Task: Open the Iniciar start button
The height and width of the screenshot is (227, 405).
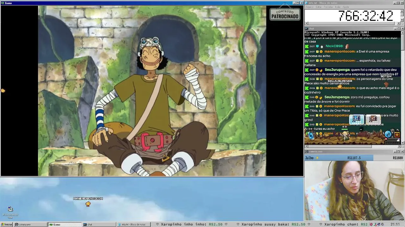Action: 6,224
